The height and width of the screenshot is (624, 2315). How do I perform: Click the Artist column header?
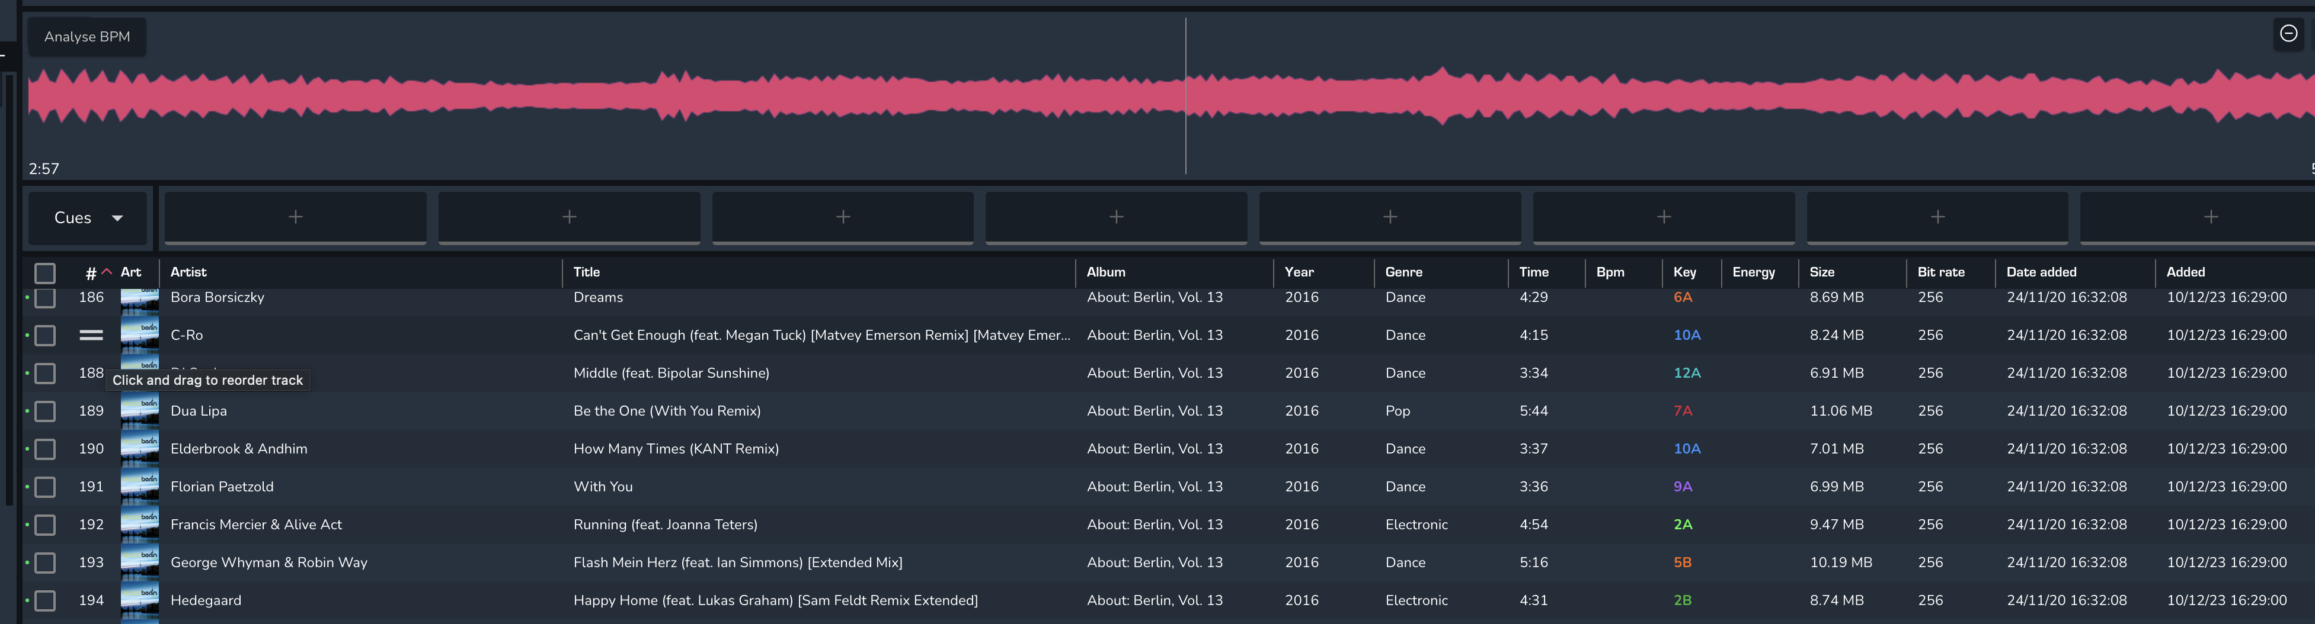pyautogui.click(x=188, y=272)
